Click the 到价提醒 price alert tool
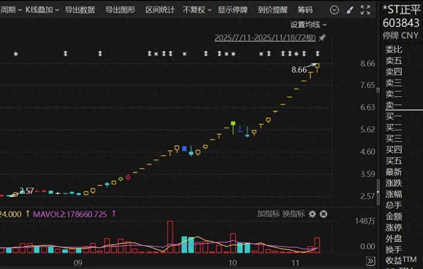Viewport: 423px width, 269px height. tap(273, 9)
